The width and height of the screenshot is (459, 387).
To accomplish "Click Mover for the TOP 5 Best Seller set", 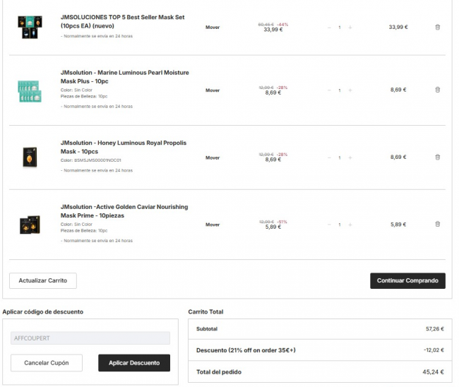I will [x=213, y=28].
